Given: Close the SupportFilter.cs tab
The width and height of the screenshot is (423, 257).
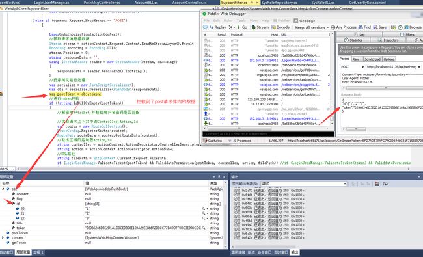Looking at the screenshot, I should click(257, 3).
